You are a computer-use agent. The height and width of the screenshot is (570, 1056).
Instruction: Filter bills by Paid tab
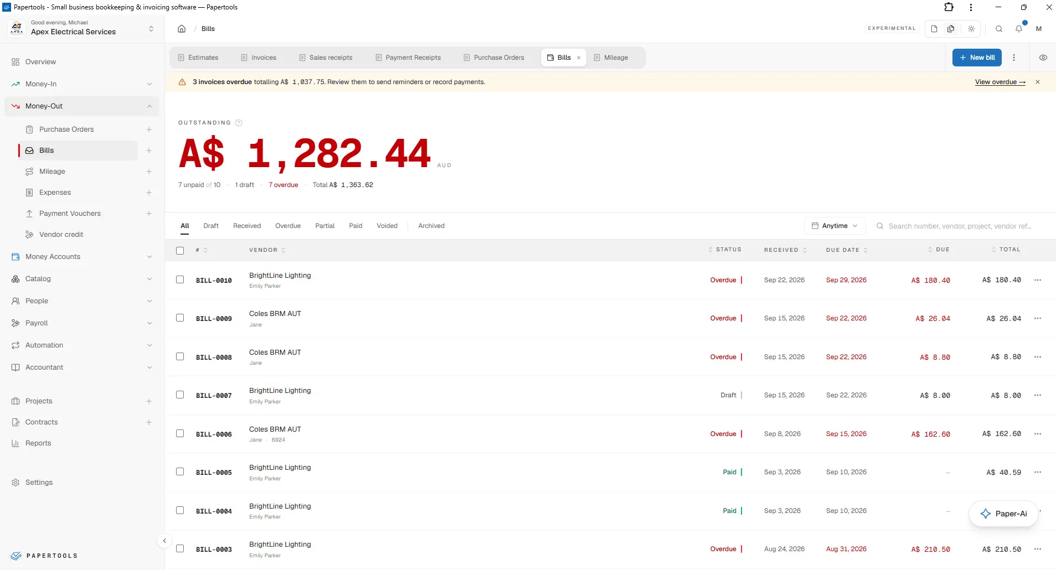point(356,226)
